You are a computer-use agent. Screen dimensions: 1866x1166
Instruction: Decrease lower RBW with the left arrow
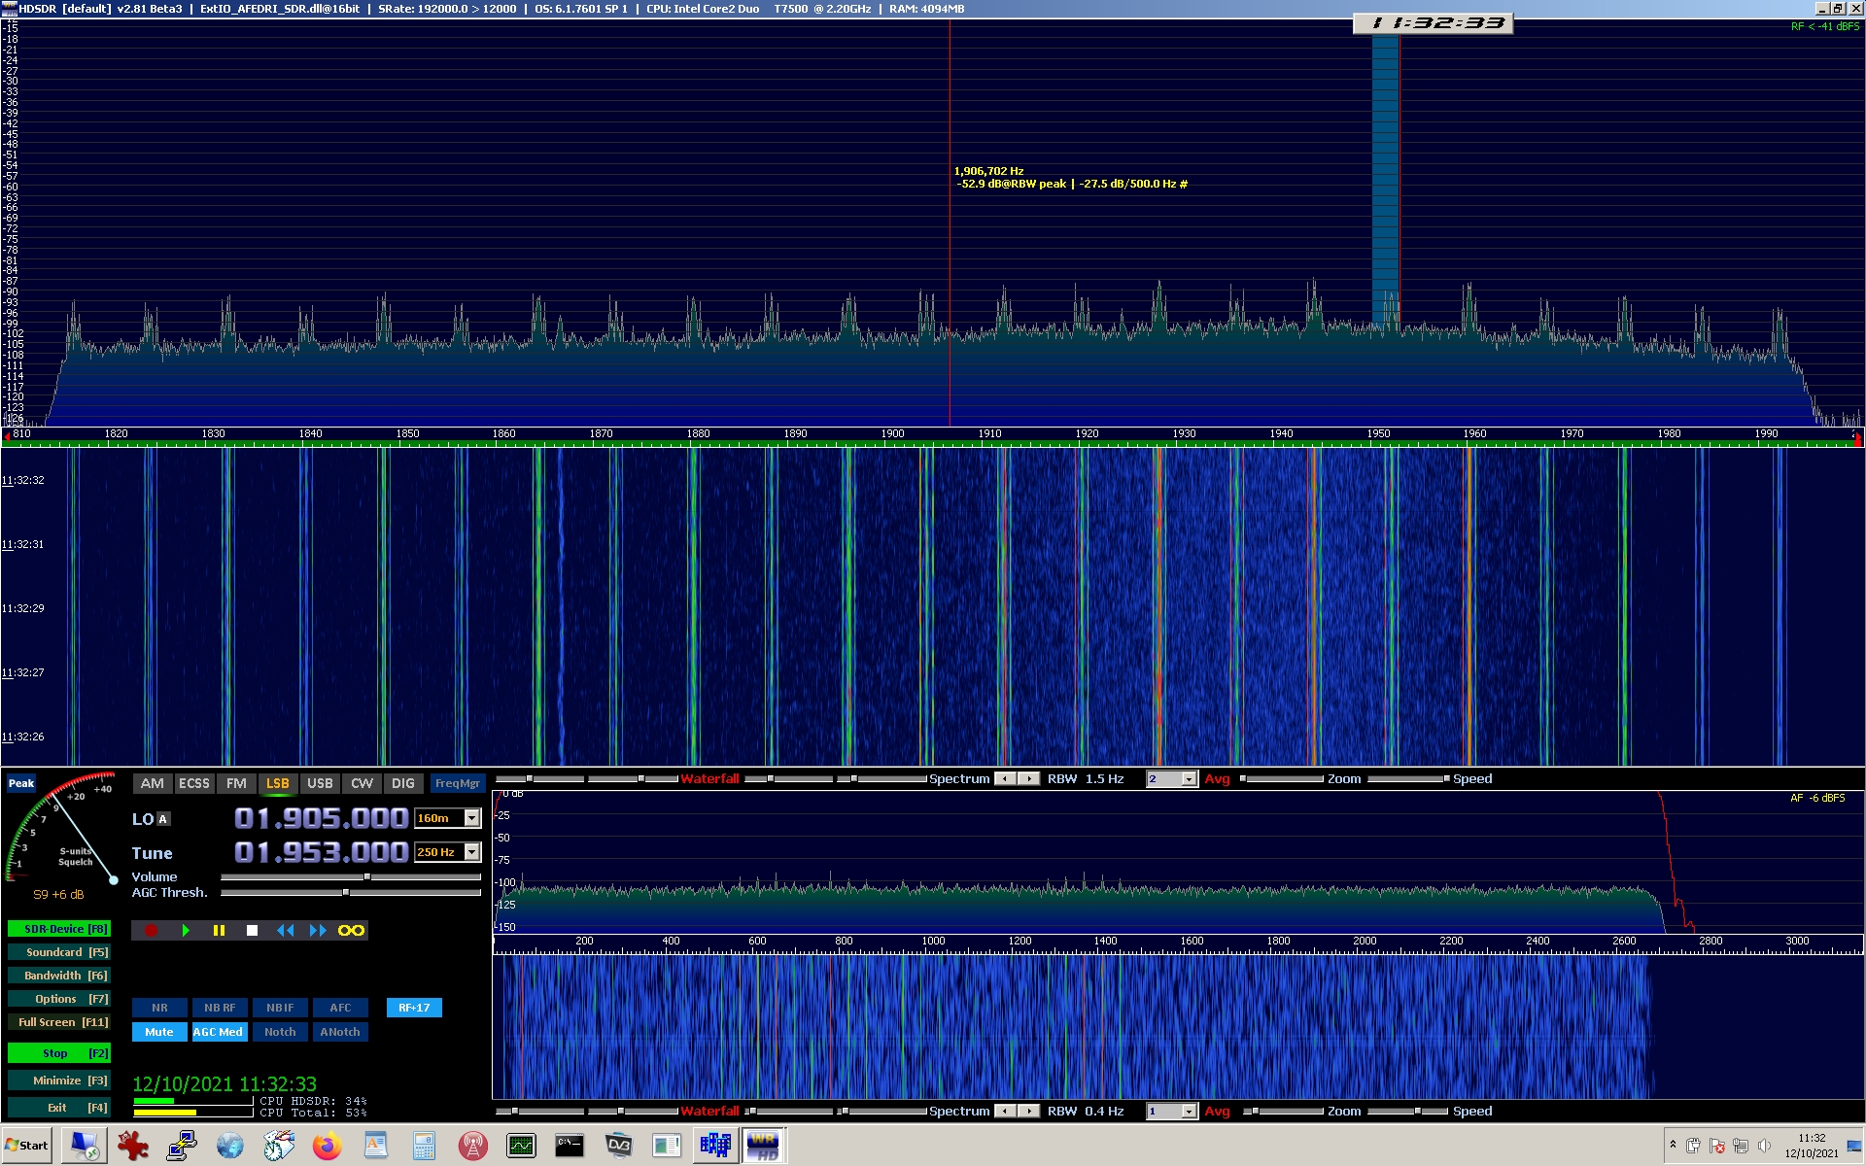coord(1006,1112)
